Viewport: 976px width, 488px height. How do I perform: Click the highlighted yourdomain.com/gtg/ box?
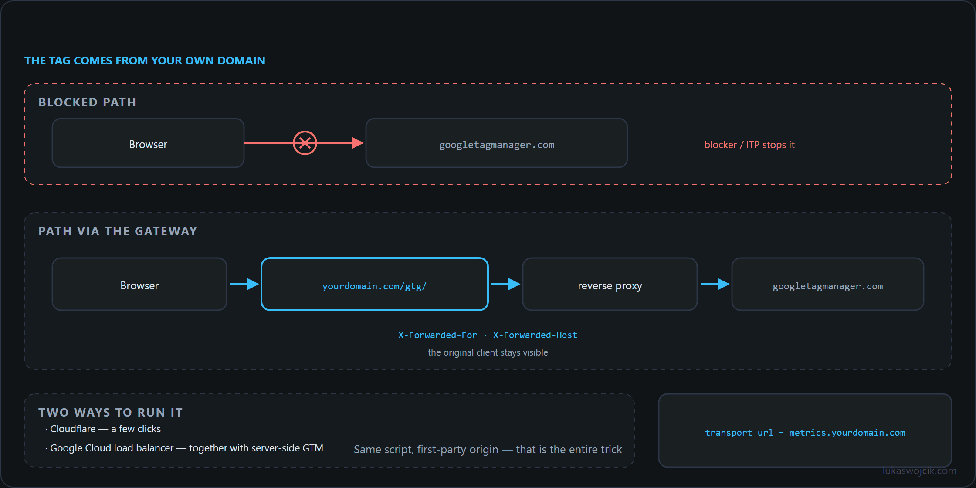click(x=375, y=284)
